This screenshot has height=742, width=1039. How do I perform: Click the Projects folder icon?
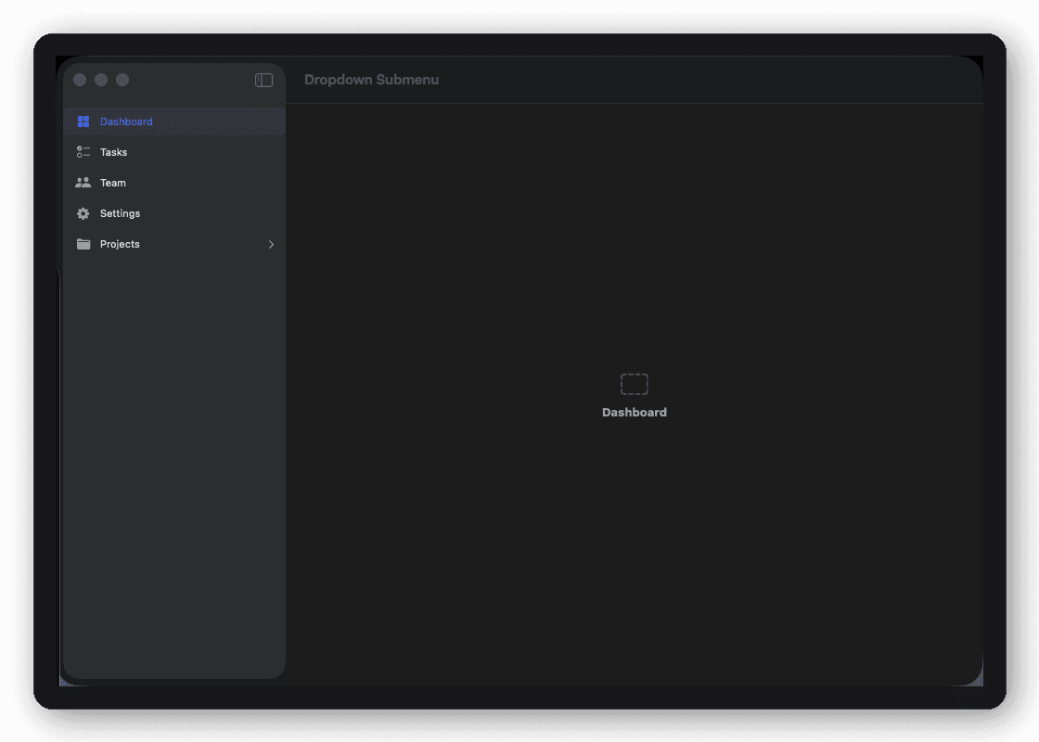[83, 244]
